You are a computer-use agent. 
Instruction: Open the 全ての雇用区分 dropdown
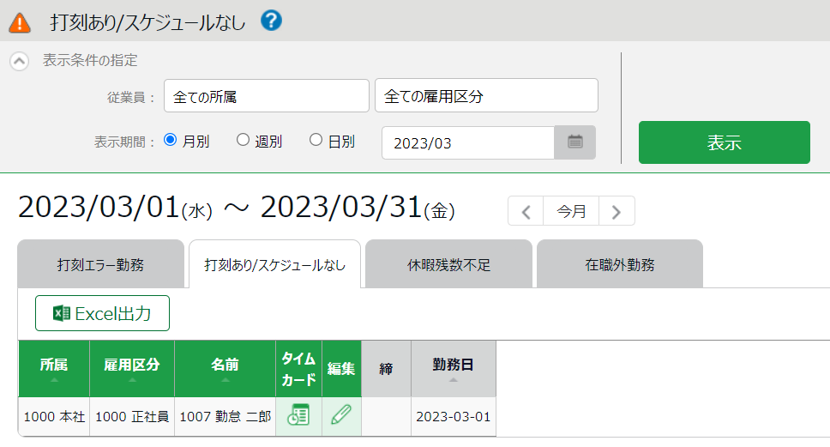coord(486,96)
